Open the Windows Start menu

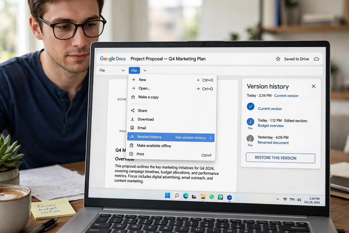click(x=167, y=195)
